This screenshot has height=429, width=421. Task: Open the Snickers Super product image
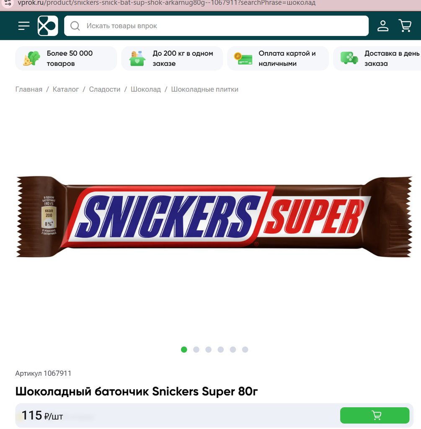click(x=214, y=217)
